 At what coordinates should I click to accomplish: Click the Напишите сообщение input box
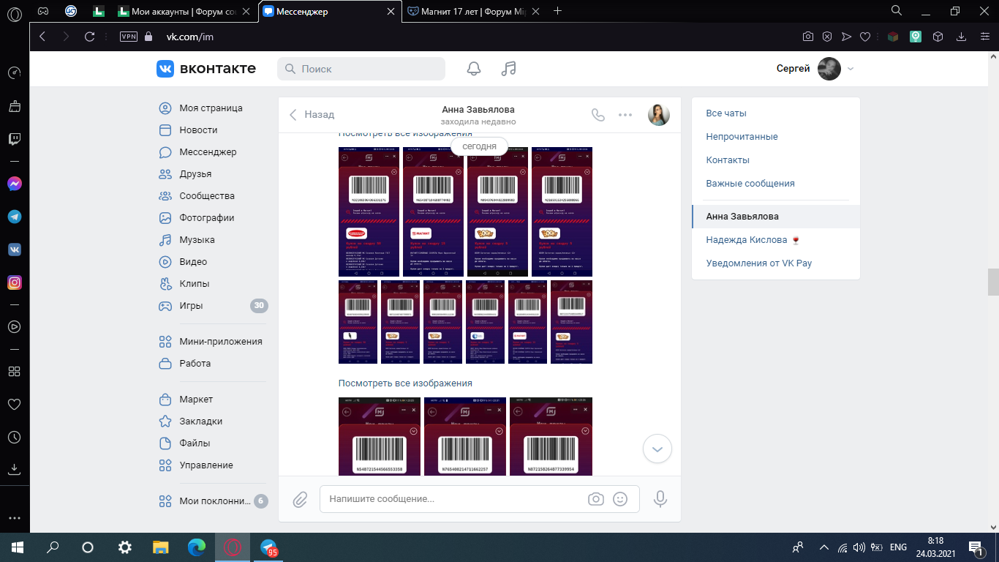click(480, 499)
